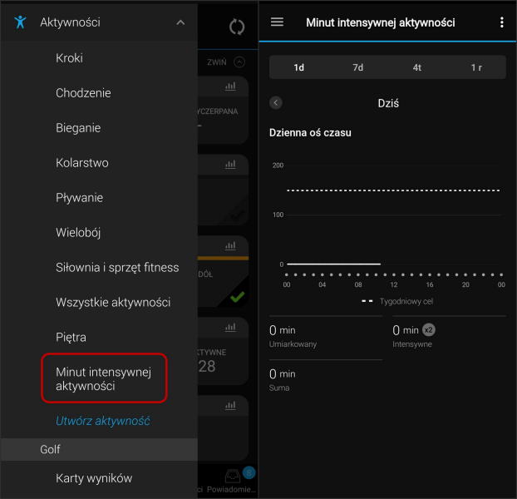Open Minut intensywnej aktywności menu entry
This screenshot has width=517, height=499.
coord(104,379)
